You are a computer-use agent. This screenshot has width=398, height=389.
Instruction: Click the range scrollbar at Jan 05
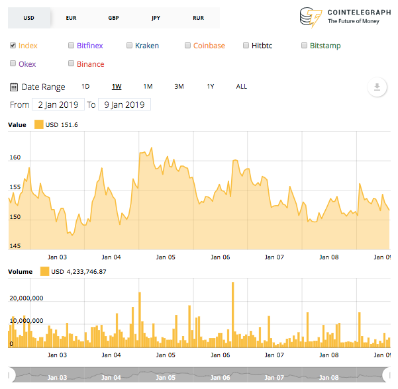[166, 377]
